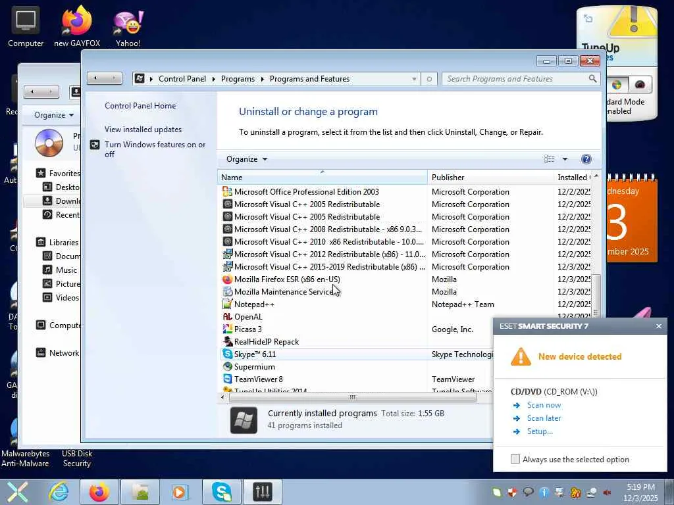Image resolution: width=674 pixels, height=505 pixels.
Task: Click the file manager taskbar button
Action: [x=140, y=492]
